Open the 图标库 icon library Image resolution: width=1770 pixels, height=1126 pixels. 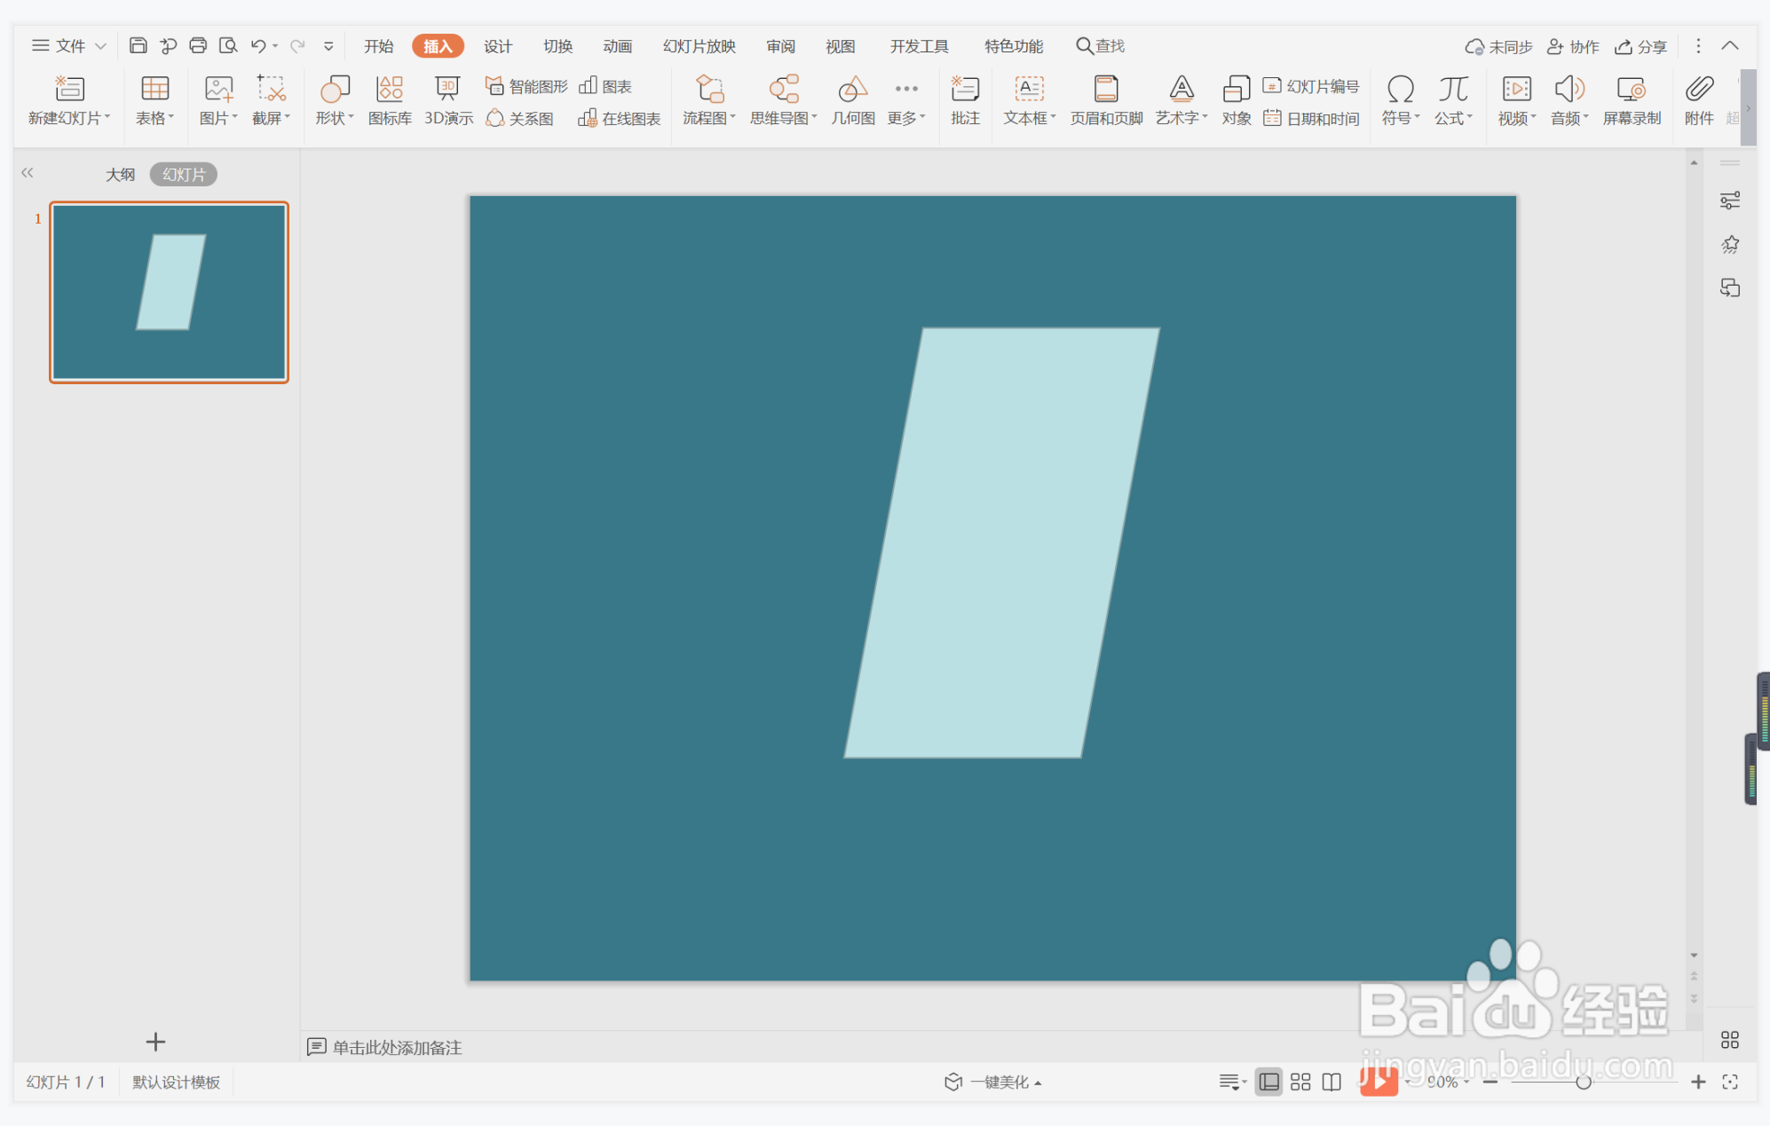coord(390,99)
